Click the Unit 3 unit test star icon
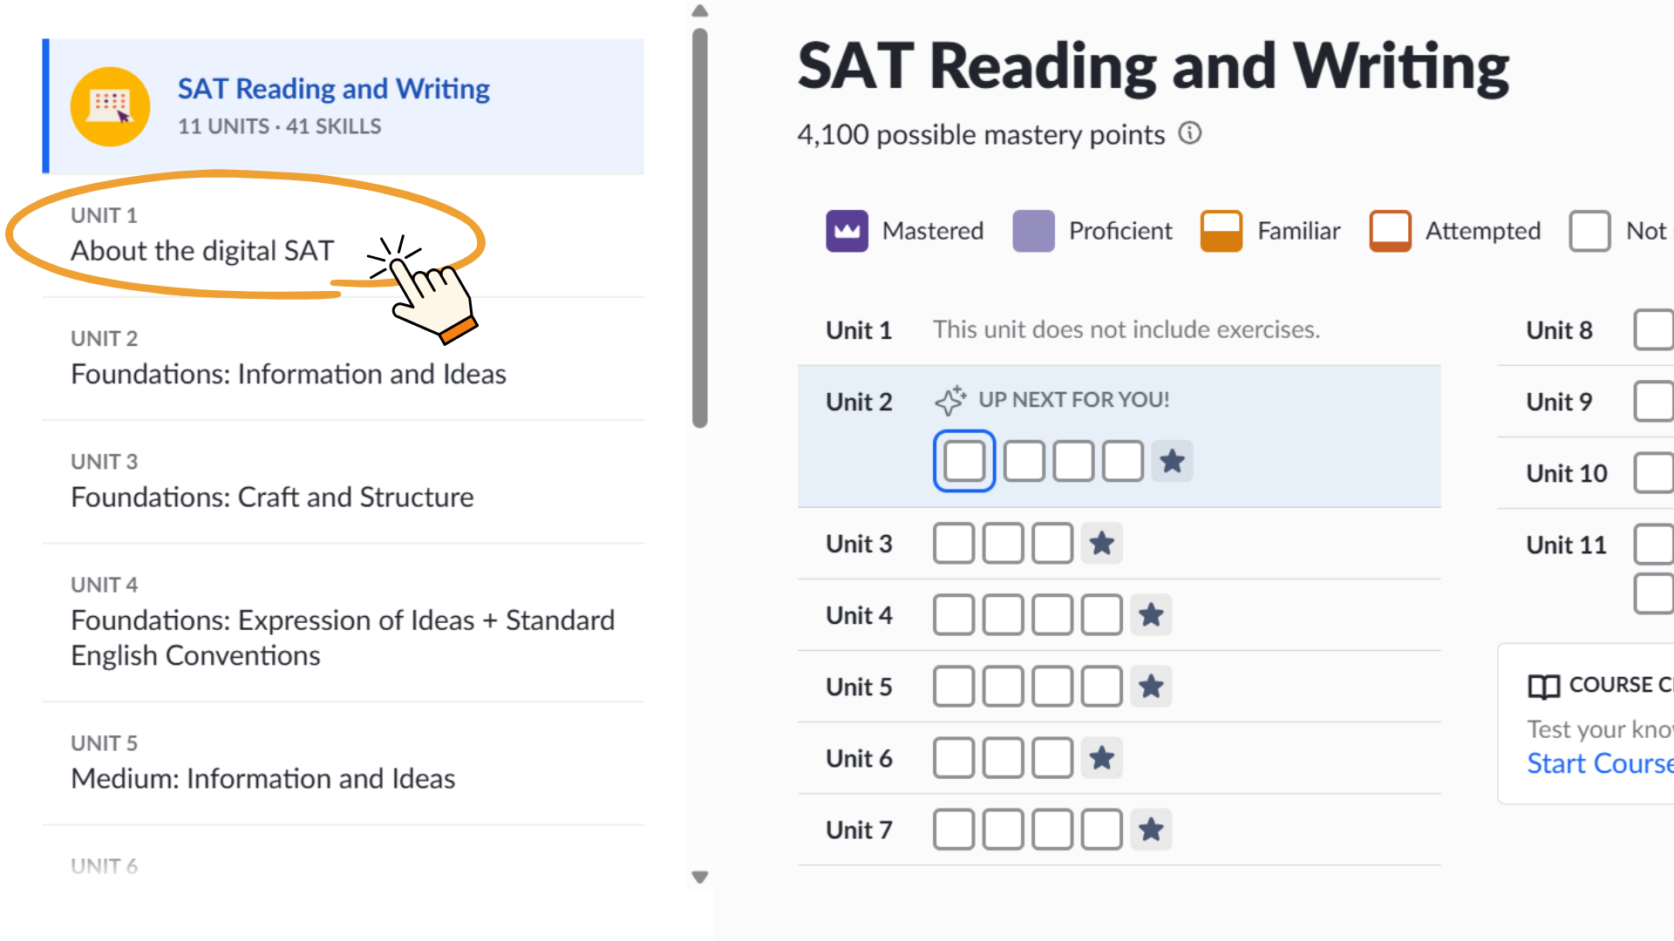 click(x=1101, y=544)
